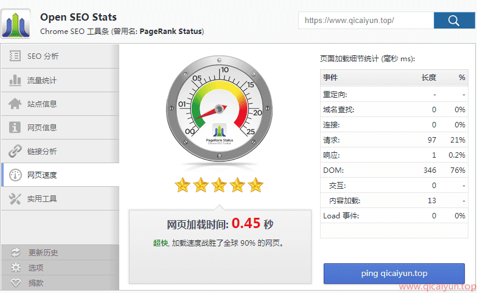The height and width of the screenshot is (293, 477).
Task: Click the 长度 column header
Action: tap(428, 78)
